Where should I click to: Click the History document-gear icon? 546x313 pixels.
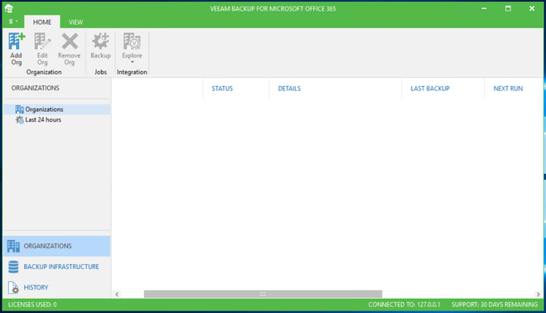13,287
